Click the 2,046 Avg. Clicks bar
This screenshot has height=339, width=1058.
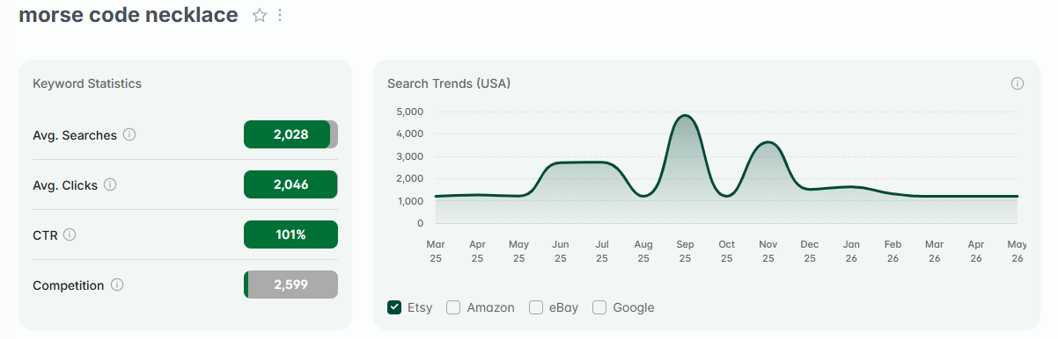pyautogui.click(x=290, y=185)
